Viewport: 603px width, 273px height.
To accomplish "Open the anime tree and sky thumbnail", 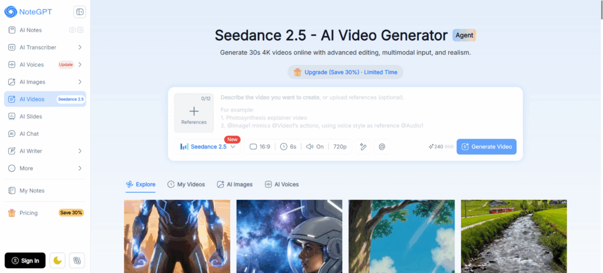I will tap(402, 236).
